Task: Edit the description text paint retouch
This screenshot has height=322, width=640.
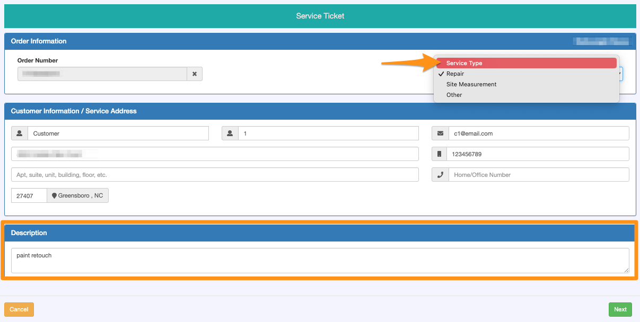Action: pos(320,261)
